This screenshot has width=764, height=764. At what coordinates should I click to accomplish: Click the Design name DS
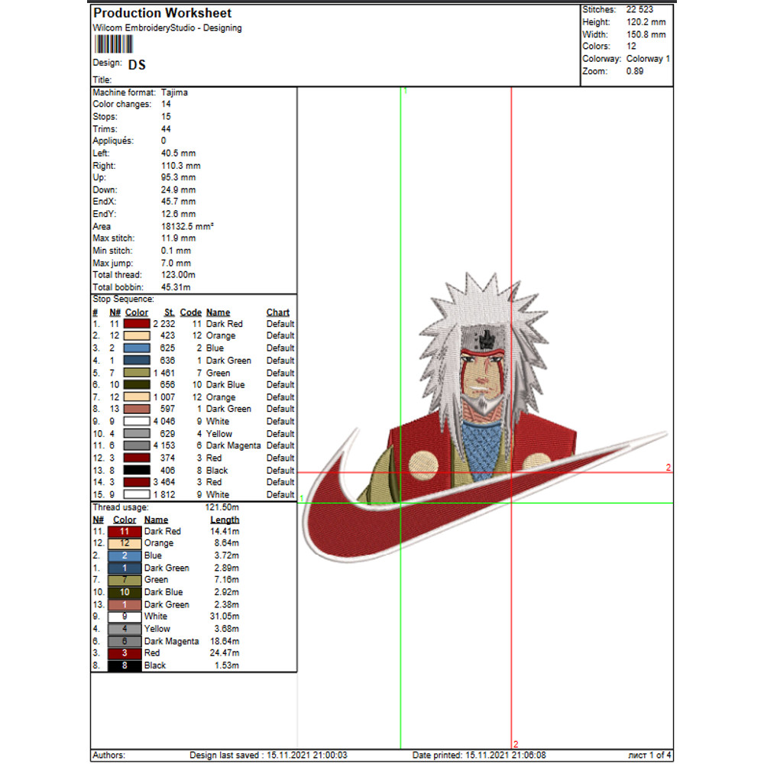pyautogui.click(x=138, y=65)
